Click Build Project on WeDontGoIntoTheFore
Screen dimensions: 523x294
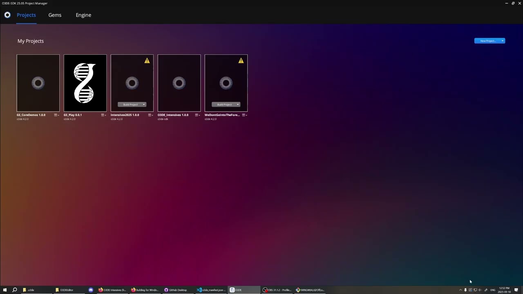pyautogui.click(x=224, y=105)
